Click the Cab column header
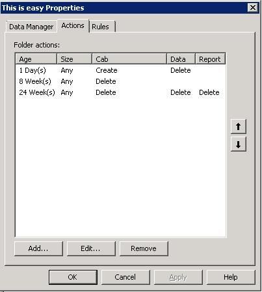This screenshot has width=262, height=292. click(129, 59)
